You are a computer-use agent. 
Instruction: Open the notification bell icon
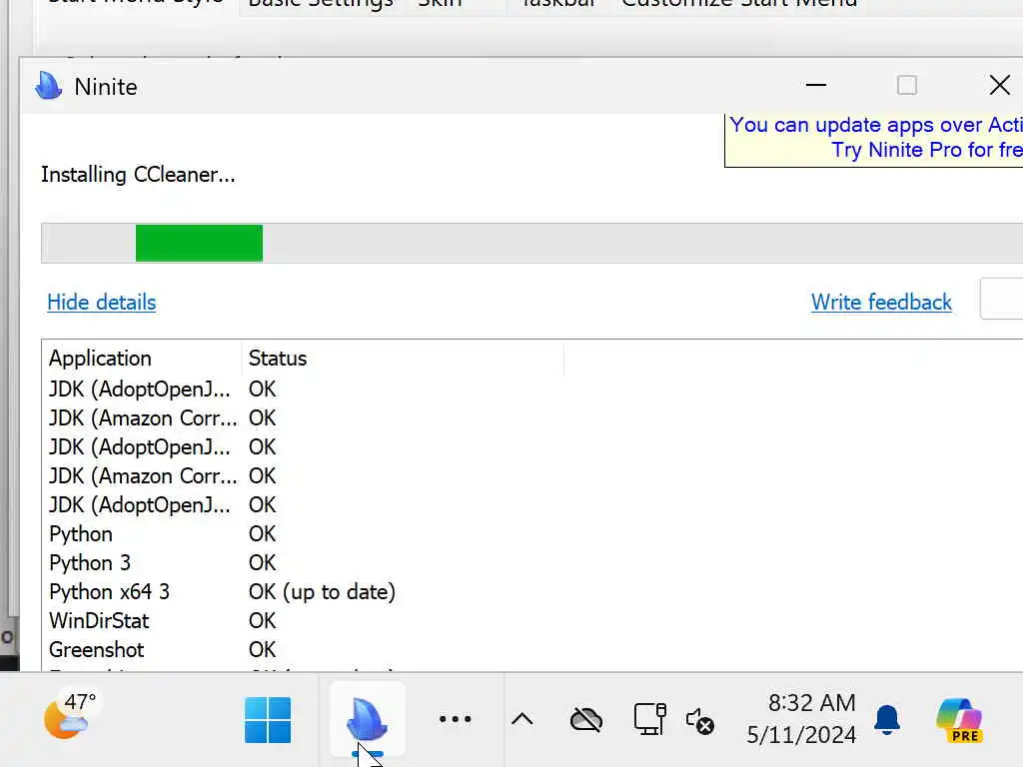point(887,720)
